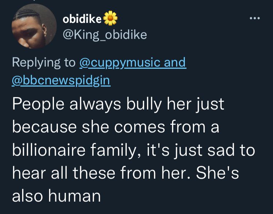Click the tweet line 'People always bully her just'

[x=118, y=104]
